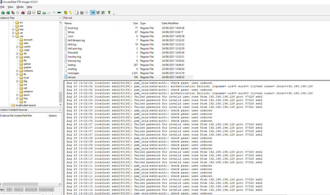Image resolution: width=330 pixels, height=195 pixels.
Task: Click the Detect EFS Encryption key icon
Action: tap(70, 12)
